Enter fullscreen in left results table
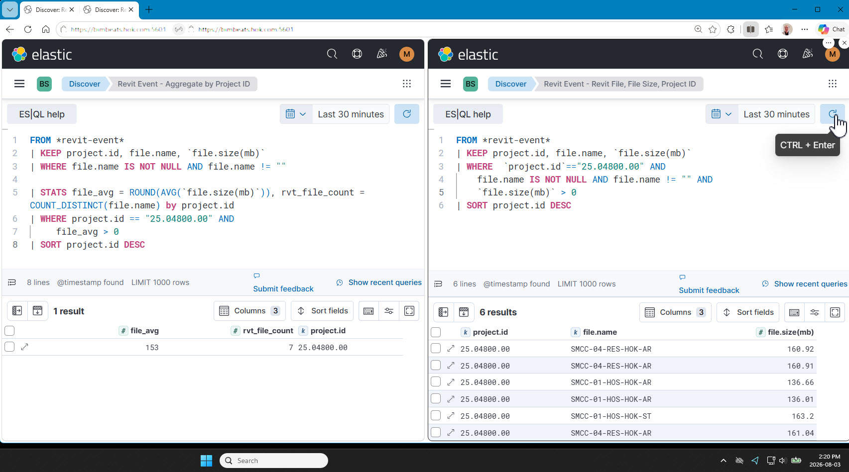The width and height of the screenshot is (849, 472). pyautogui.click(x=409, y=311)
